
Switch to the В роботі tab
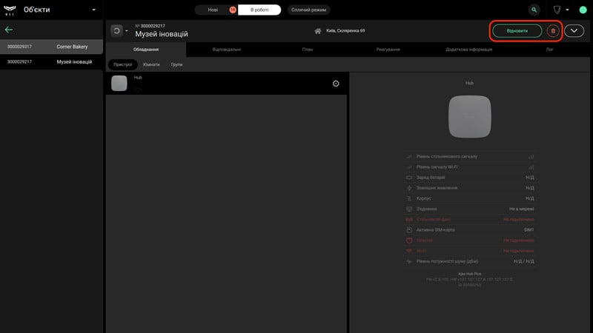(x=259, y=10)
